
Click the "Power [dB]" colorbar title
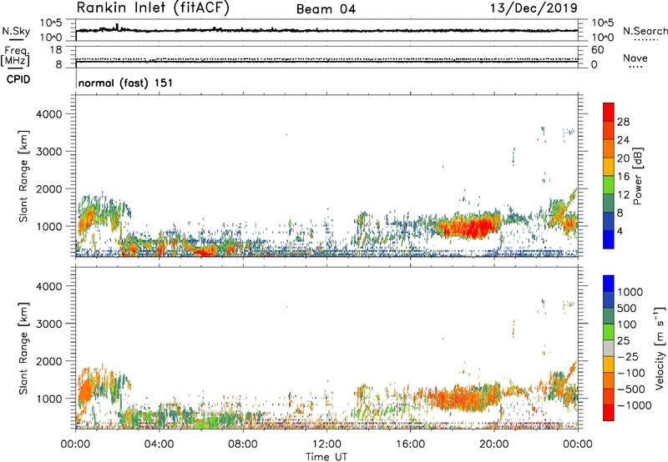(637, 176)
